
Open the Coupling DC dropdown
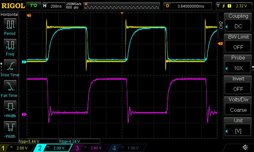point(238,22)
